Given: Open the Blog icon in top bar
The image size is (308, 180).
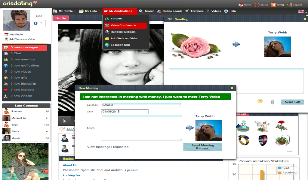Looking at the screenshot, I should click(x=274, y=5).
